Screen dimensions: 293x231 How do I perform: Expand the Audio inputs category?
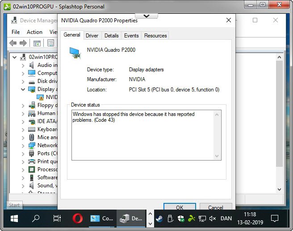[x=23, y=65]
